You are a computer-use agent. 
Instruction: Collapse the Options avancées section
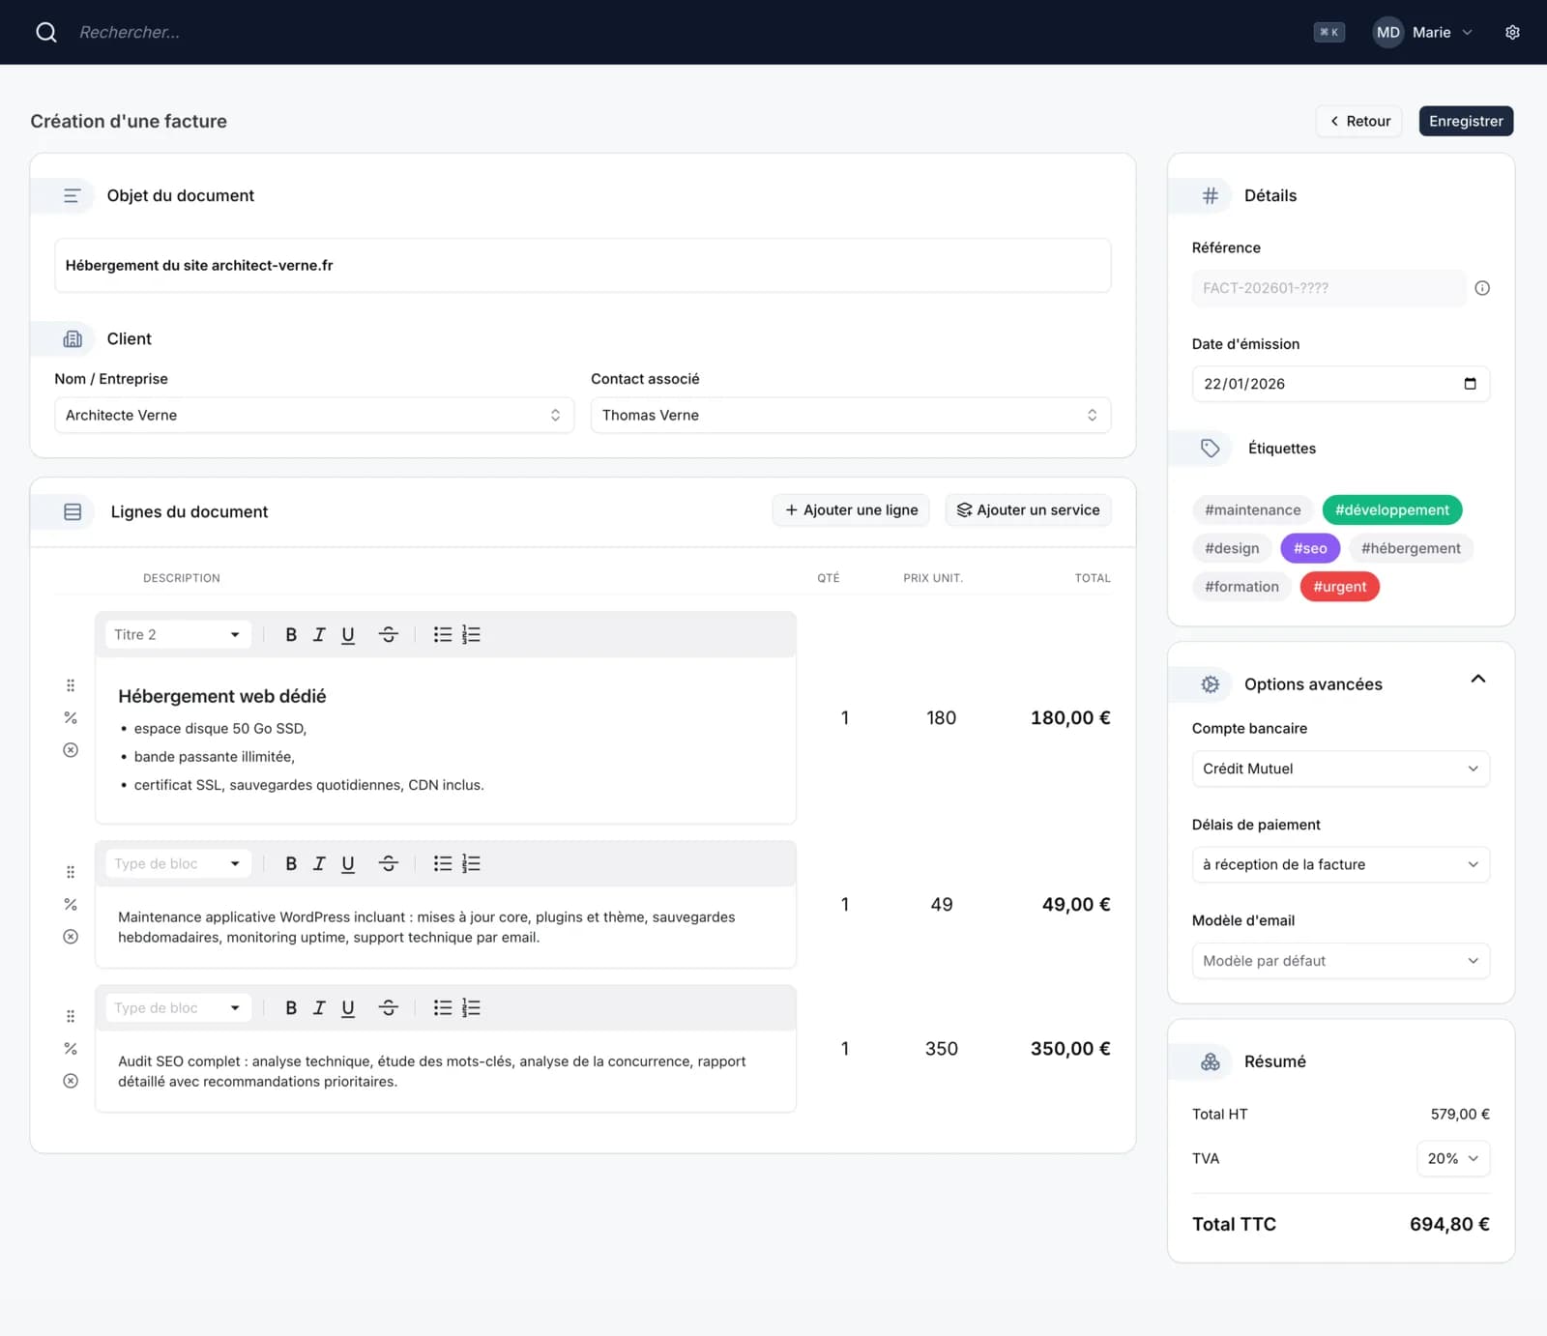click(x=1477, y=680)
